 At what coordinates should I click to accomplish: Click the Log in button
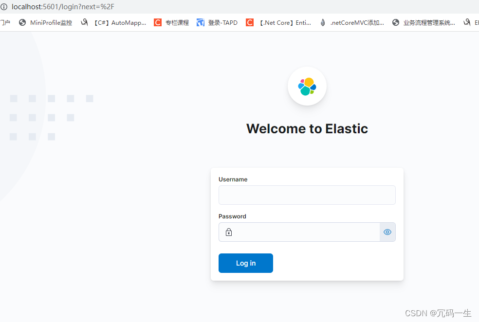[x=246, y=263]
